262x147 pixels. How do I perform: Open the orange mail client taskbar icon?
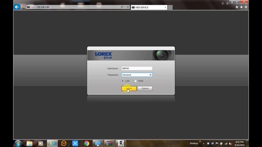coord(64,143)
